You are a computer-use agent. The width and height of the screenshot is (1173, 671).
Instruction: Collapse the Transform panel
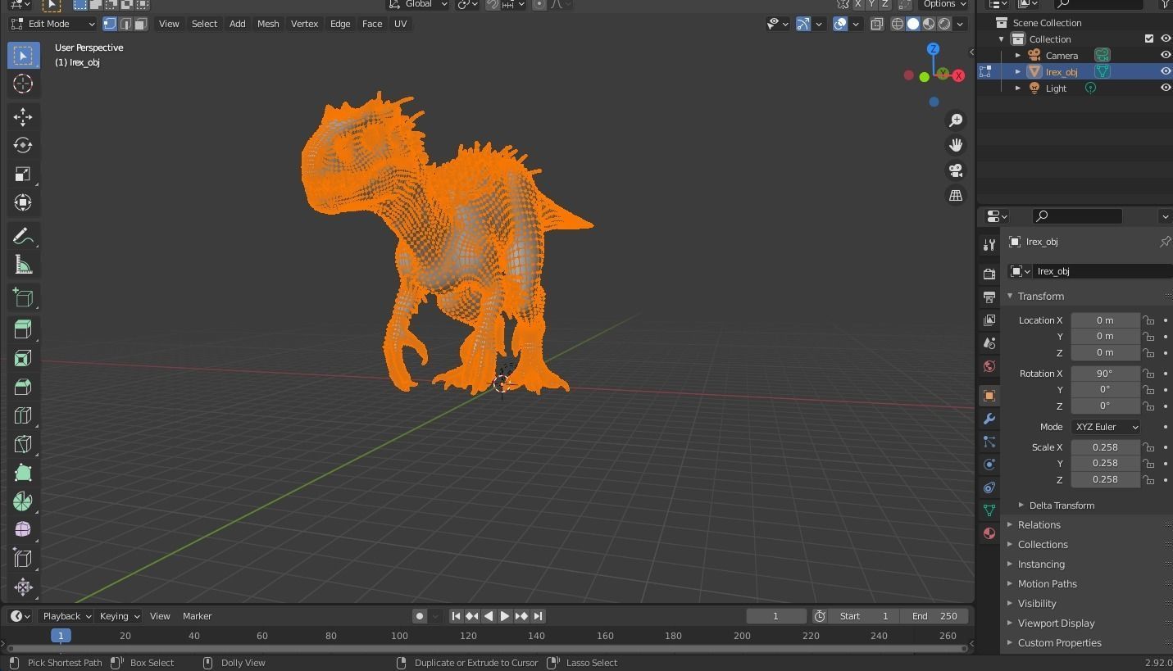(x=1040, y=297)
